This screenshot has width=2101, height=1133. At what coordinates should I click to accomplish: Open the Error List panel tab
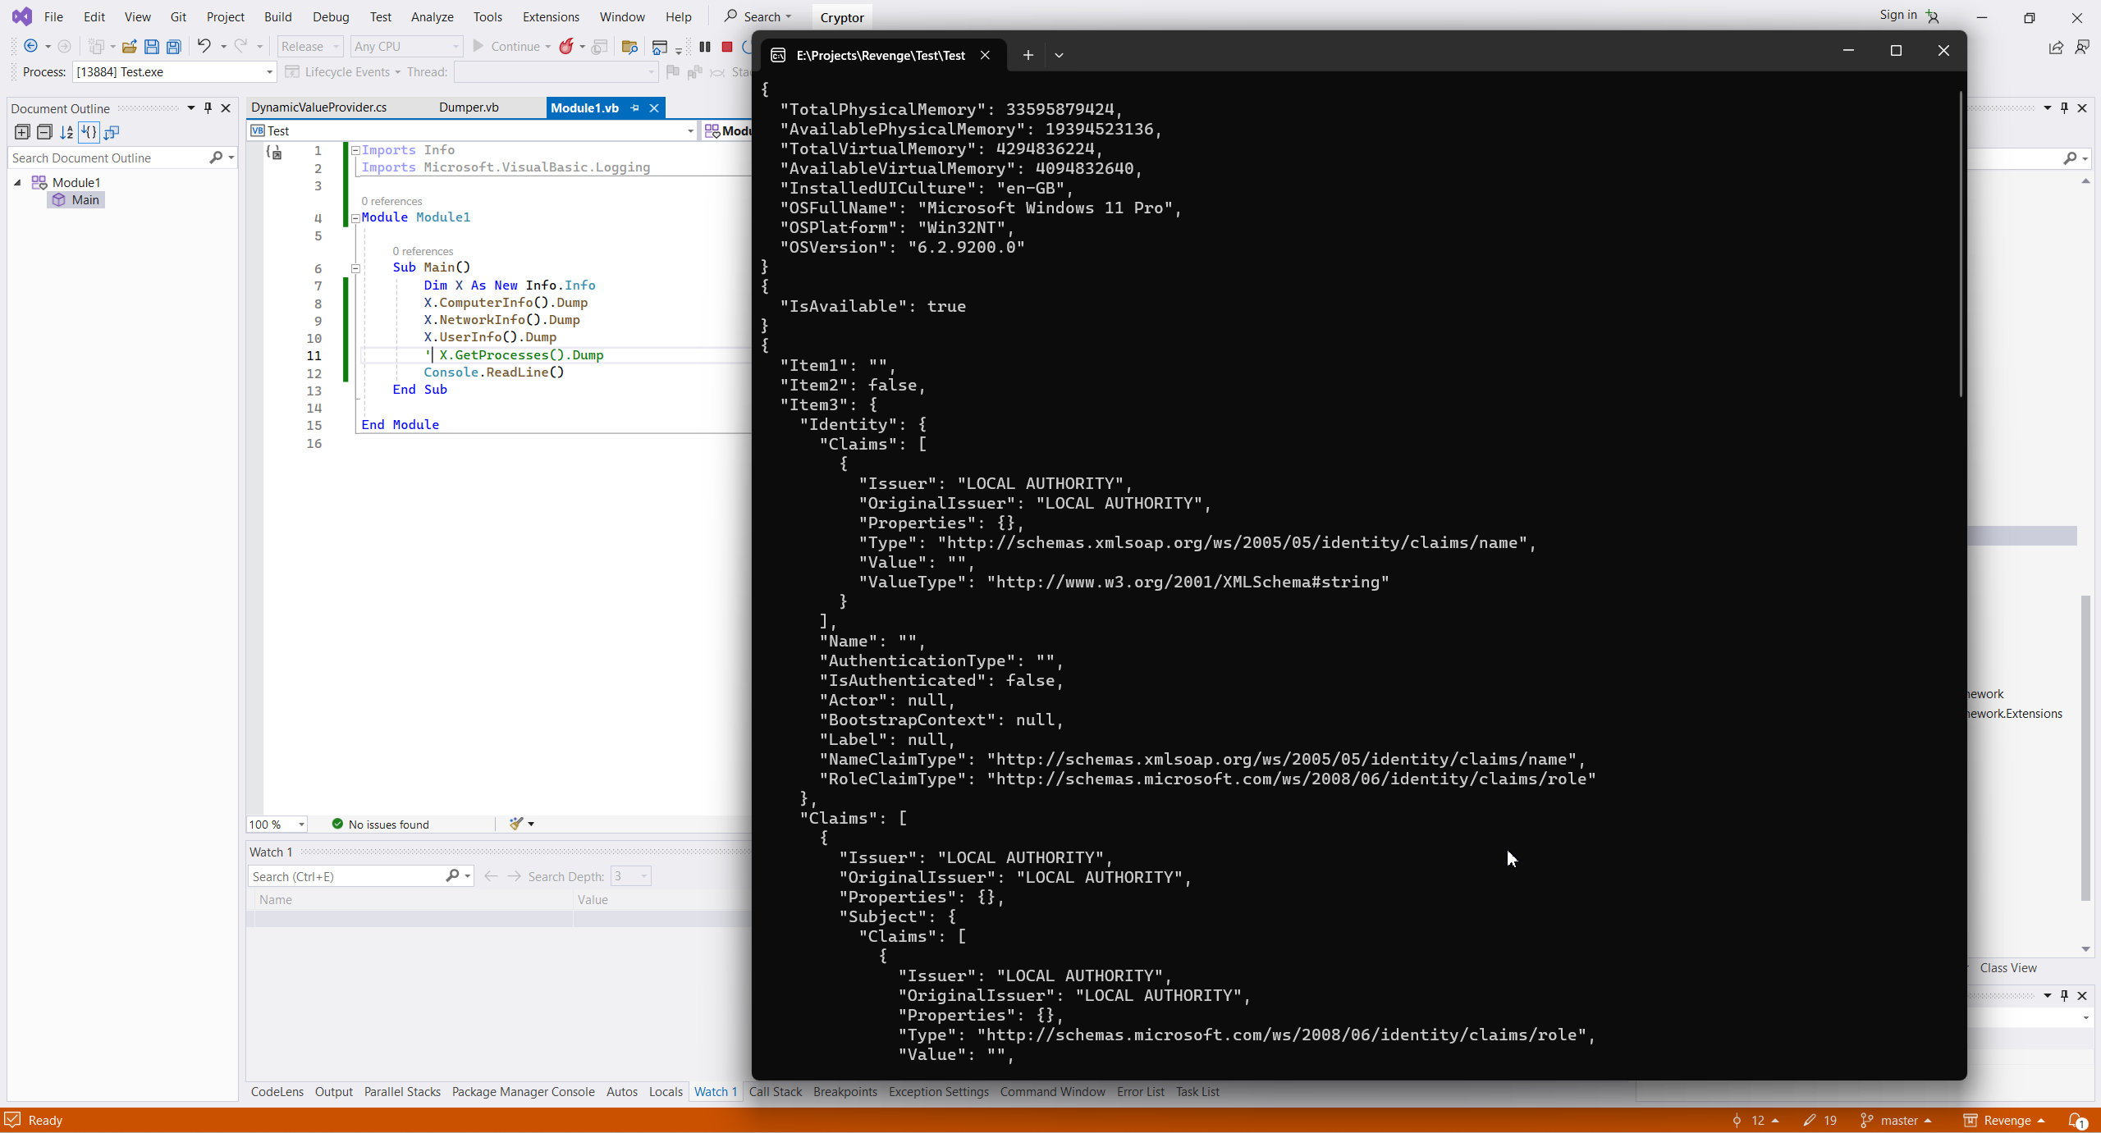point(1140,1092)
